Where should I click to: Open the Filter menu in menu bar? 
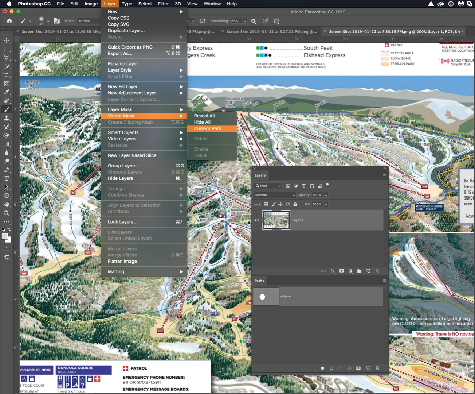(x=163, y=4)
